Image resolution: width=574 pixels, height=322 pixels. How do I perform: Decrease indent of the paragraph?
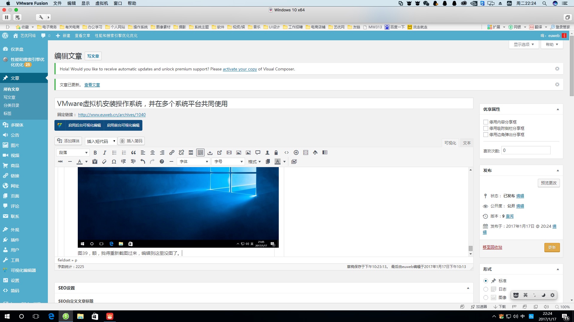[x=124, y=161]
